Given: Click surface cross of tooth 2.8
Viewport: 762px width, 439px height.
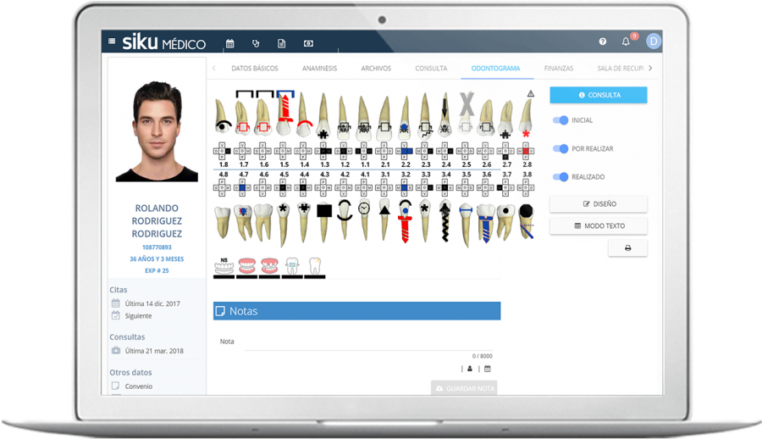Looking at the screenshot, I should [x=526, y=152].
